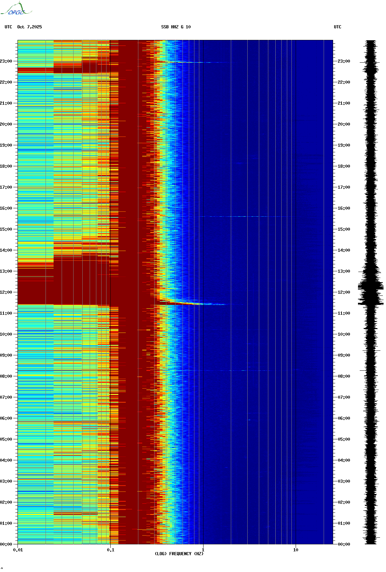This screenshot has height=572, width=386.
Task: Click the 1 Hz frequency axis label
Action: 203,550
